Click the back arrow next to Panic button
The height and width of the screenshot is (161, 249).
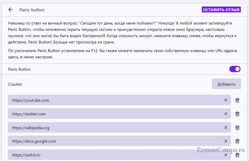point(11,10)
